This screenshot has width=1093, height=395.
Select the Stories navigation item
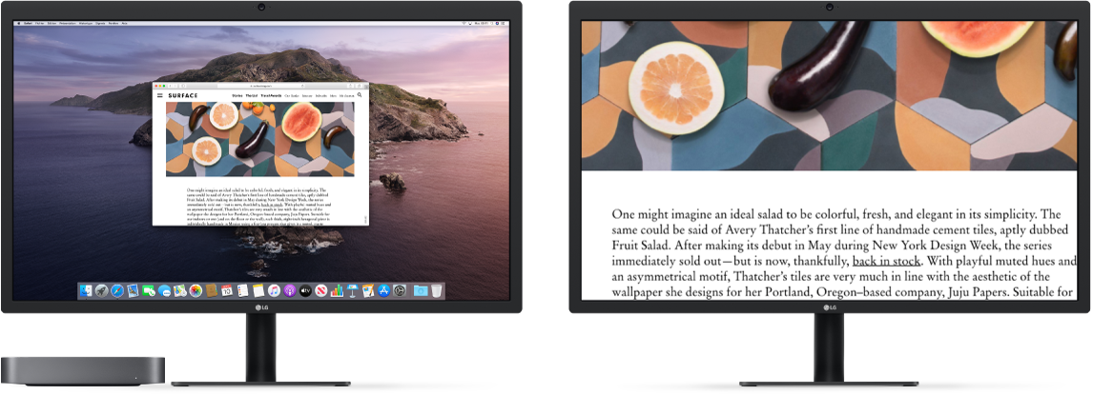pyautogui.click(x=236, y=96)
